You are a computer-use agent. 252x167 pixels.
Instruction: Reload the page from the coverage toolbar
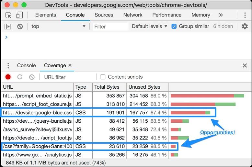click(x=20, y=77)
